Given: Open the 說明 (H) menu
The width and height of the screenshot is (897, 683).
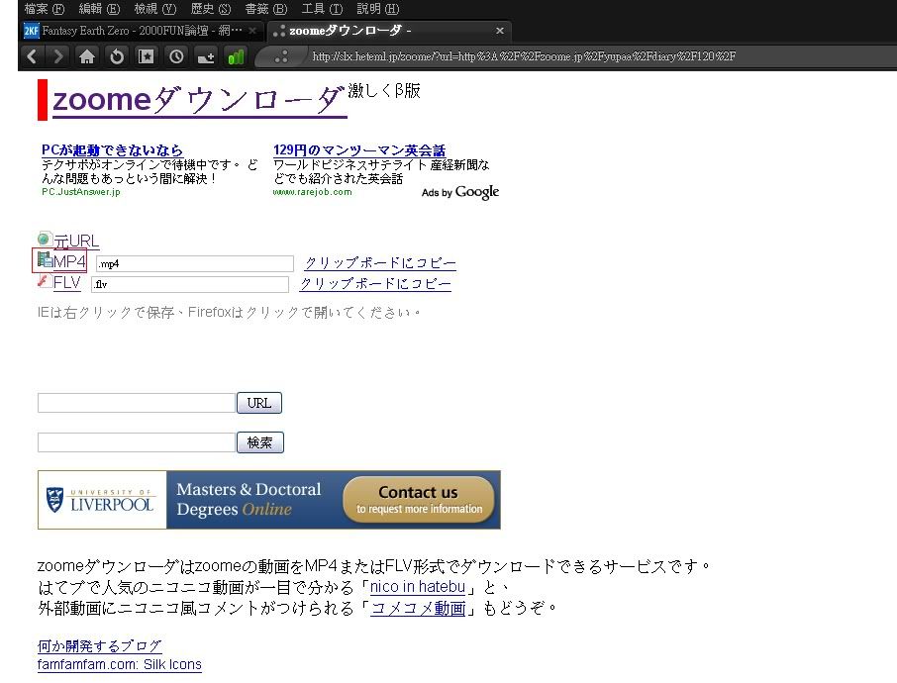Looking at the screenshot, I should [377, 9].
